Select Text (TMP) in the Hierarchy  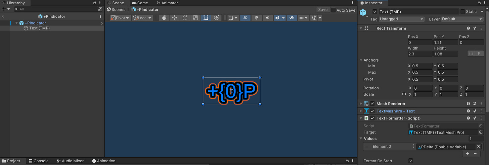(39, 28)
